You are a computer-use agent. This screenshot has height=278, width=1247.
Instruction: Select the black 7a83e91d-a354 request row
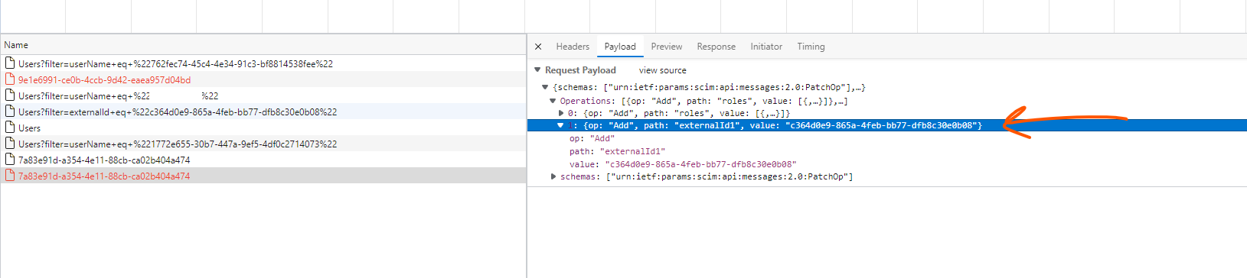[263, 160]
